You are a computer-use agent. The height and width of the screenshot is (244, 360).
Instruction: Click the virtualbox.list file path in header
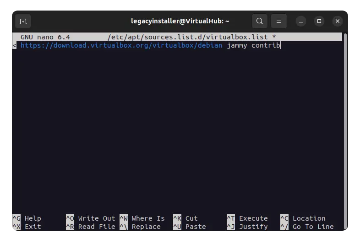pos(188,37)
